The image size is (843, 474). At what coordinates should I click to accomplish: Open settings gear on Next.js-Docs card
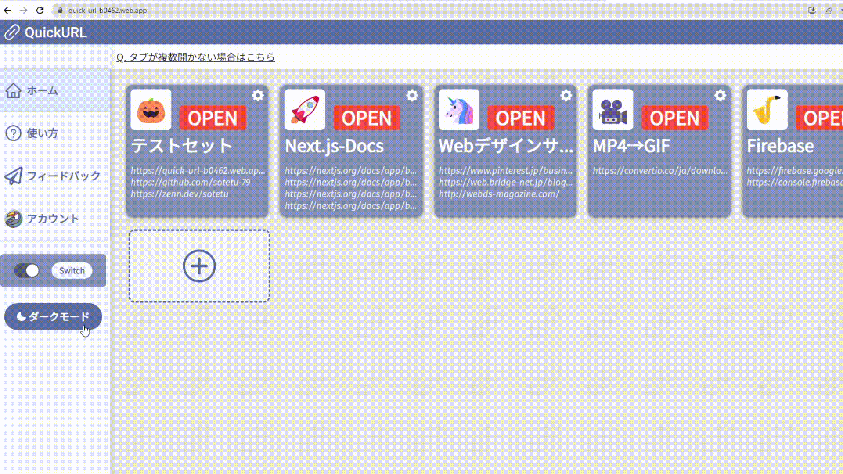412,95
